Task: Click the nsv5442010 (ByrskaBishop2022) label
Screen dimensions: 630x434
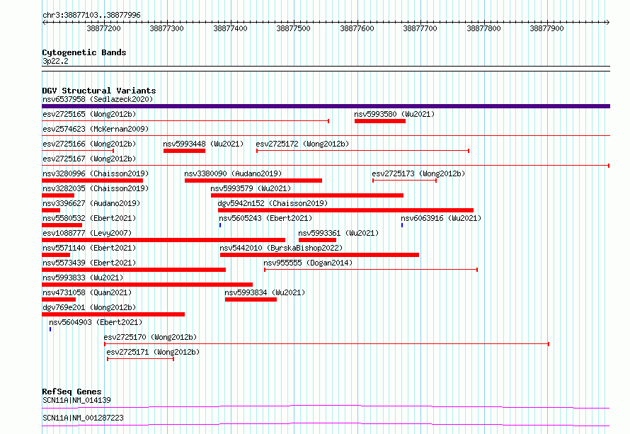Action: (x=281, y=248)
